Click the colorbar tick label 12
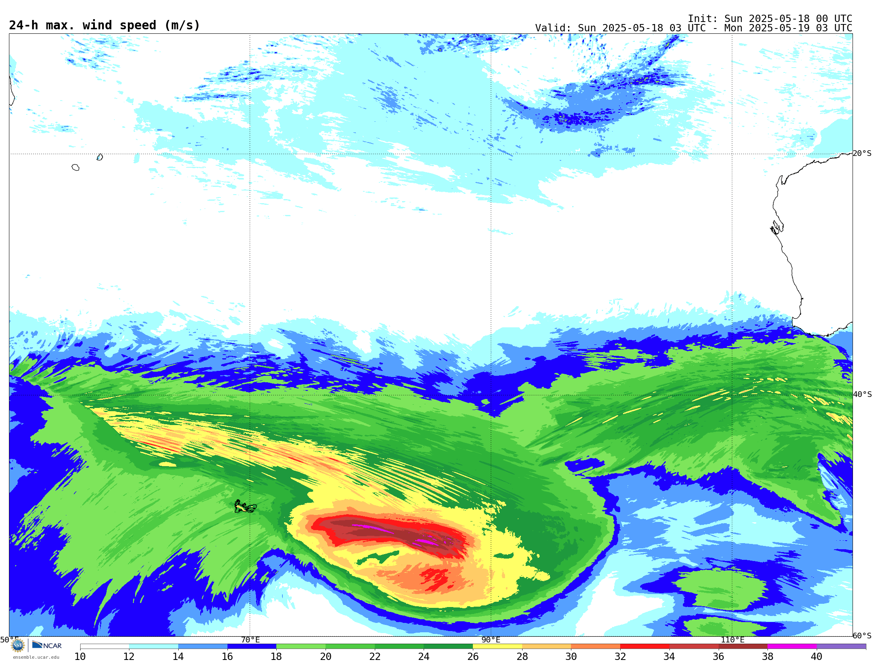 point(129,656)
